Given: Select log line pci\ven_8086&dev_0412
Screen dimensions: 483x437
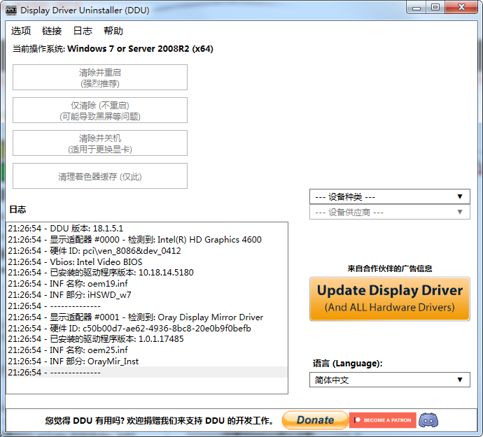Looking at the screenshot, I should (147, 250).
